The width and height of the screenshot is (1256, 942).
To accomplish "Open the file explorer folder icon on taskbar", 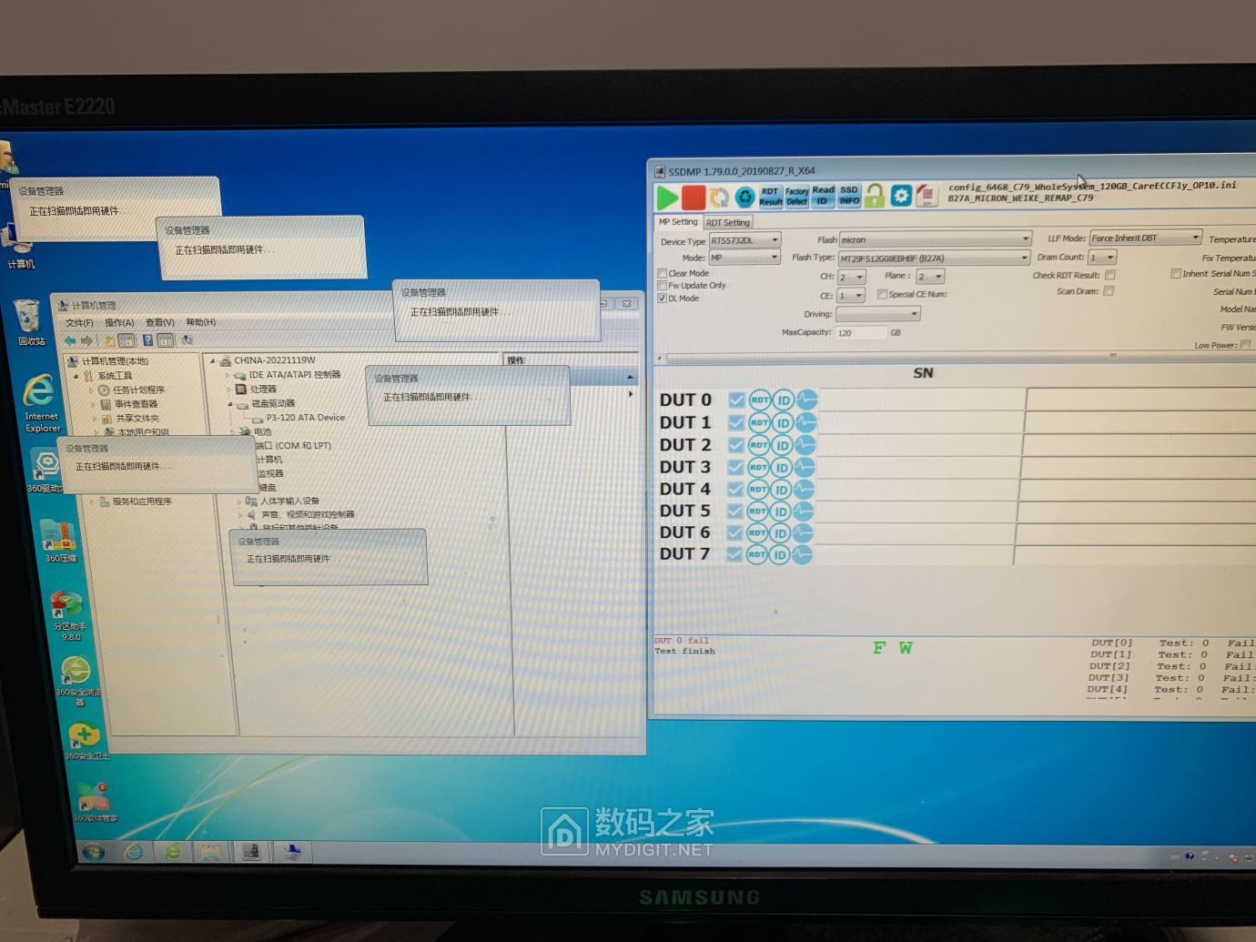I will pyautogui.click(x=211, y=852).
